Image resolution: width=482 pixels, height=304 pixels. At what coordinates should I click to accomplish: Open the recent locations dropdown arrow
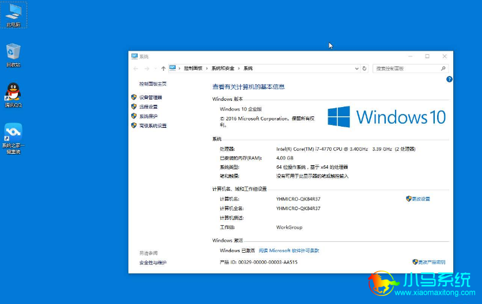155,69
